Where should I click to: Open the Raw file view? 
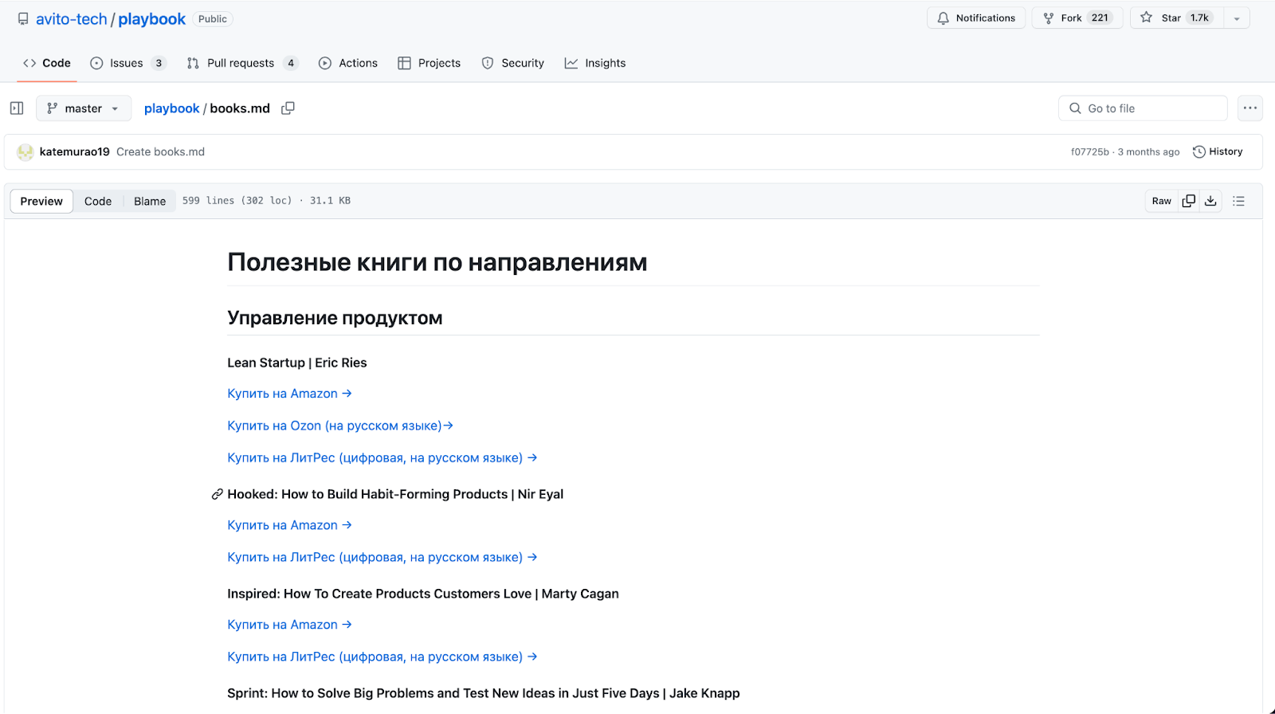click(1161, 201)
